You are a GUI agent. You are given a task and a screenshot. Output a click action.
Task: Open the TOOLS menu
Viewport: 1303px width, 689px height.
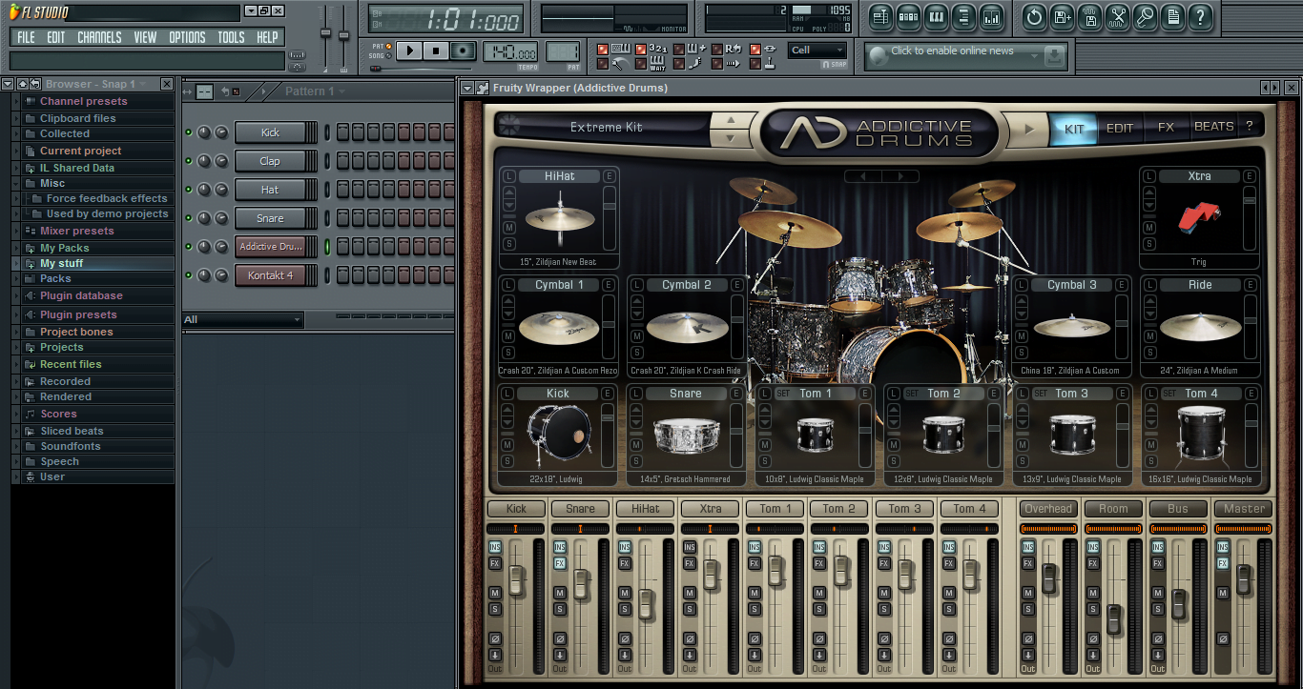pos(231,37)
